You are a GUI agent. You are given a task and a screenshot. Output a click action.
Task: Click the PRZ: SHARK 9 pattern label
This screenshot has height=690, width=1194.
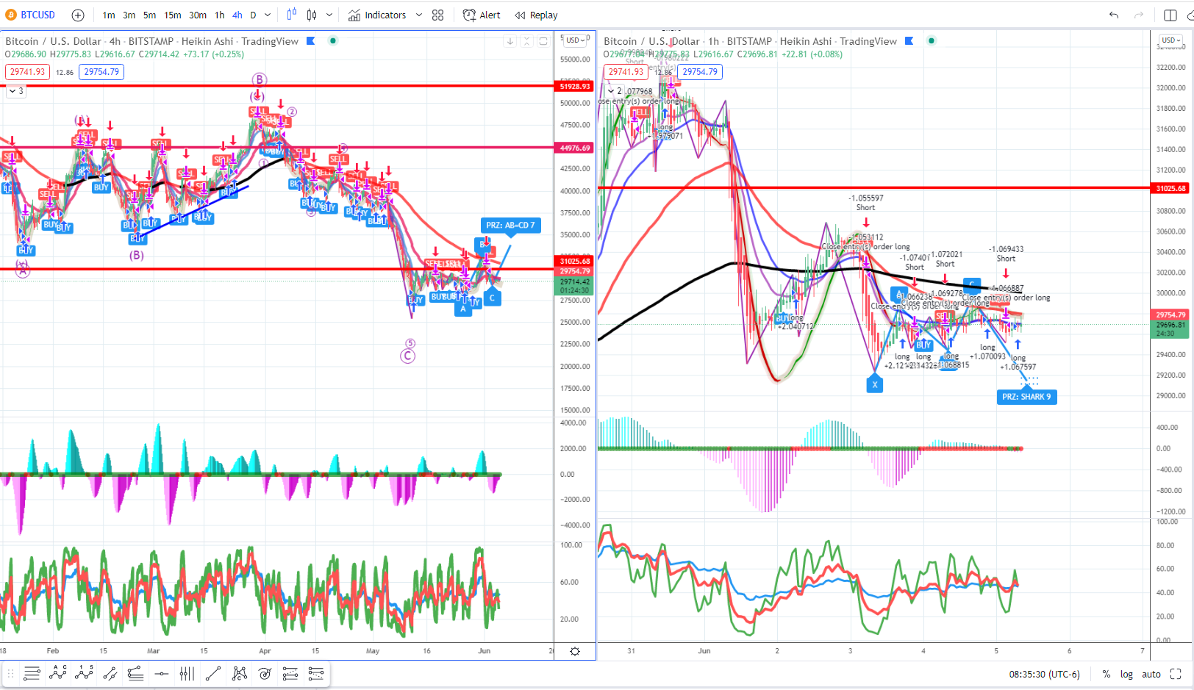(x=1026, y=397)
